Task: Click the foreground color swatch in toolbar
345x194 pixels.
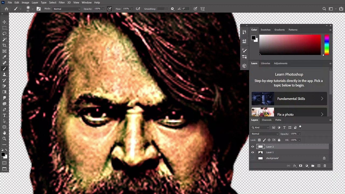Action: coord(3,154)
